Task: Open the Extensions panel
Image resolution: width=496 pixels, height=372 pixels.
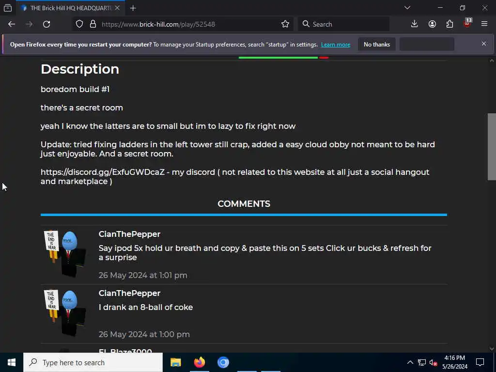Action: click(449, 24)
